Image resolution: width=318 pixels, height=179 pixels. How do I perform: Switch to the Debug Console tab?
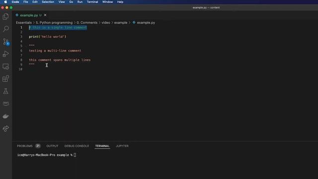[77, 146]
